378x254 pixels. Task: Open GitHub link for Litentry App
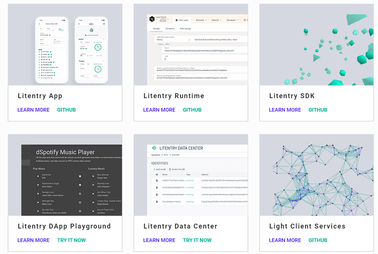coord(66,110)
